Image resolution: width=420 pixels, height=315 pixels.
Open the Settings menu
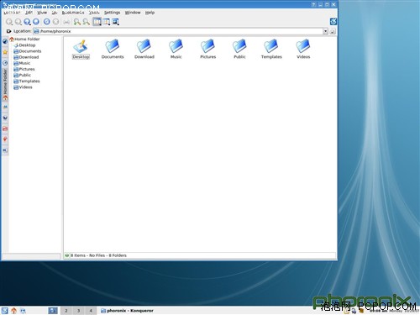pyautogui.click(x=112, y=13)
